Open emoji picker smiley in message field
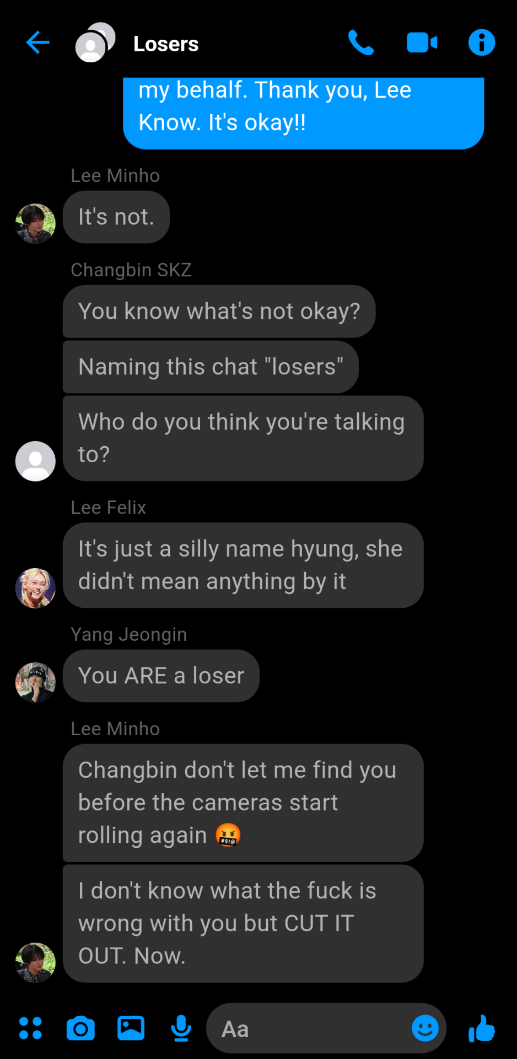This screenshot has height=1059, width=517. point(425,1028)
